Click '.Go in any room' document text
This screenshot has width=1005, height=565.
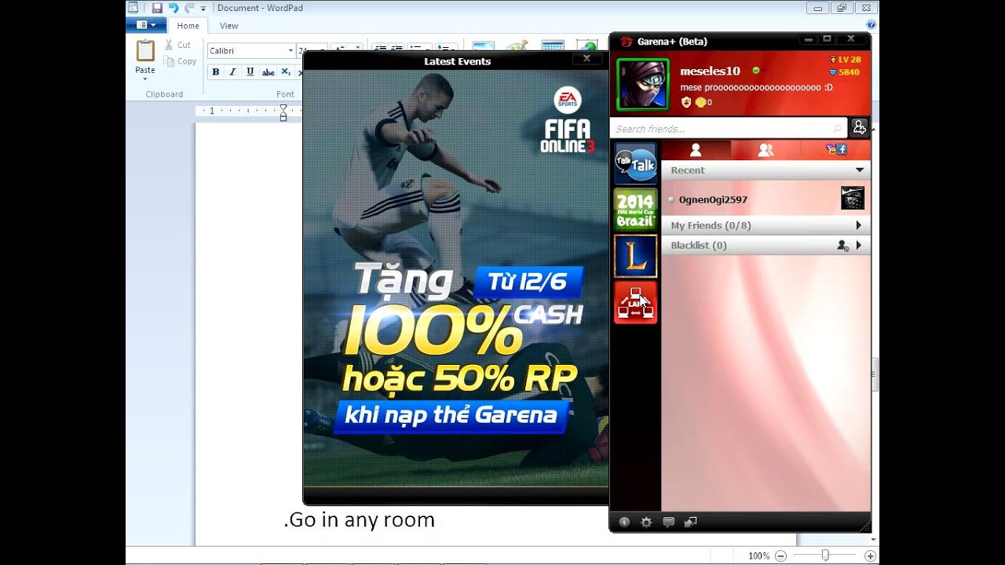359,519
